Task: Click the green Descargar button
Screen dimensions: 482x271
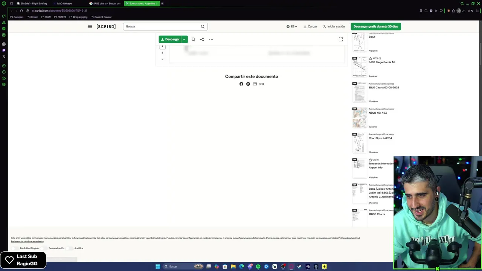Action: tap(170, 39)
